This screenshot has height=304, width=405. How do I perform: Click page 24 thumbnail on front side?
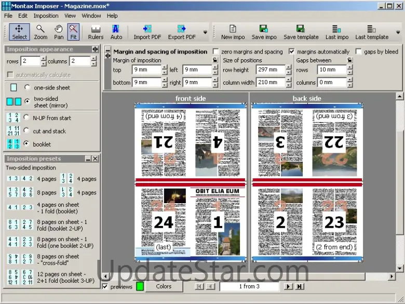[163, 222]
